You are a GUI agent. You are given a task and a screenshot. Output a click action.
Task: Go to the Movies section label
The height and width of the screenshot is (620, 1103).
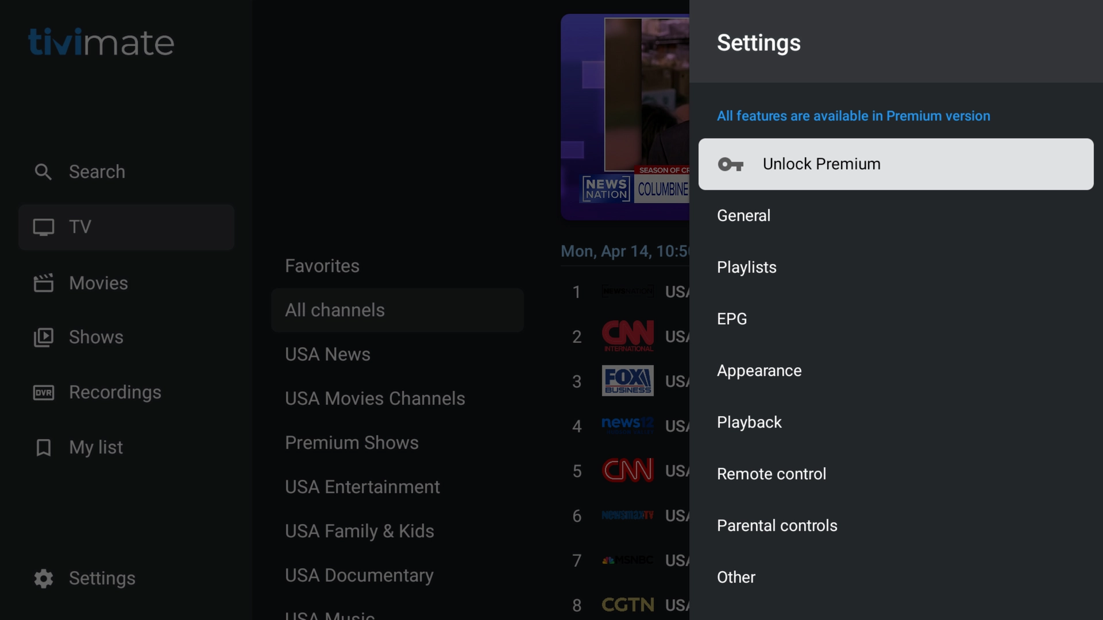pyautogui.click(x=98, y=283)
